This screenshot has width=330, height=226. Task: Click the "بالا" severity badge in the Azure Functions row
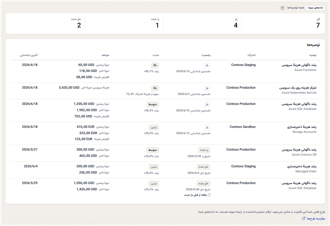(x=155, y=65)
